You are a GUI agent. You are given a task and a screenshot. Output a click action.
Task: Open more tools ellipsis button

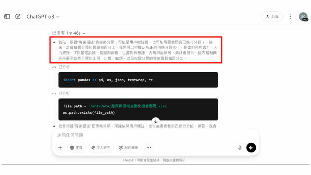(149, 148)
